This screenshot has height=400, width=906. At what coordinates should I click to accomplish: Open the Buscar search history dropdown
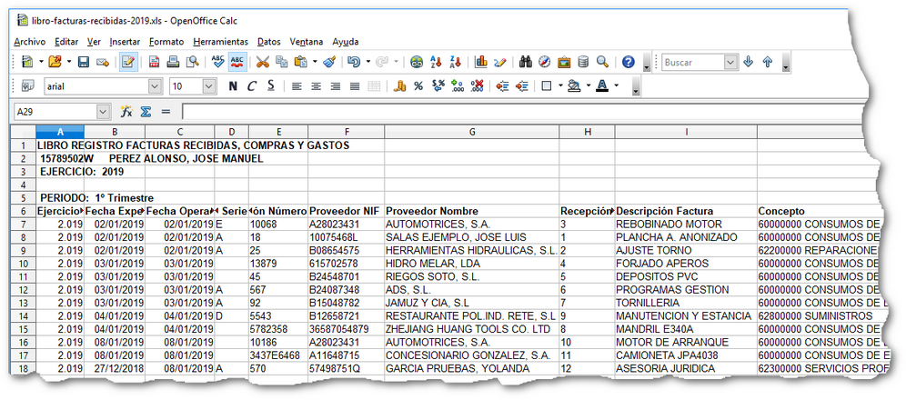731,63
